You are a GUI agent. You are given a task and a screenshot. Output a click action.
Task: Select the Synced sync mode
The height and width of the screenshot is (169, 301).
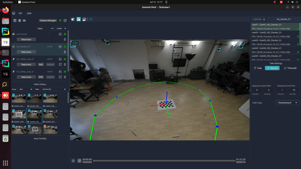coord(272,68)
